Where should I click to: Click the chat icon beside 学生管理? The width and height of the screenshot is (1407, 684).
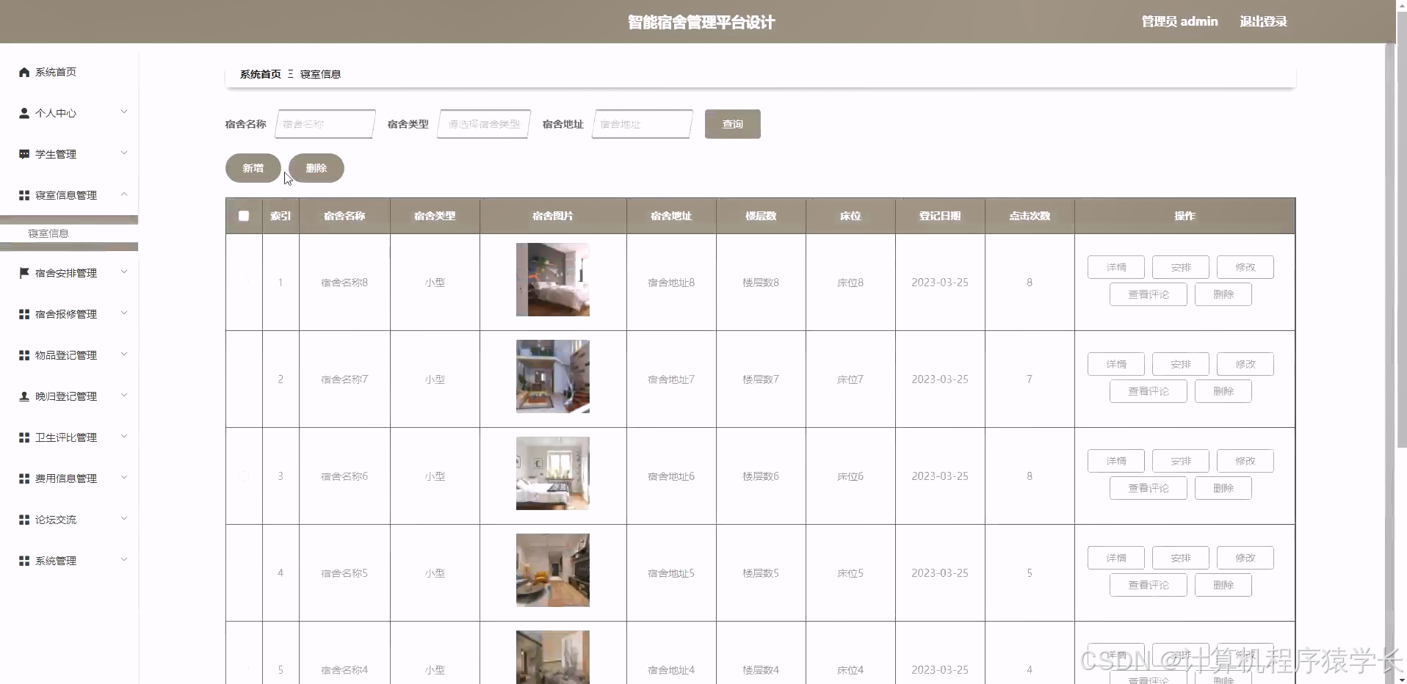tap(24, 154)
